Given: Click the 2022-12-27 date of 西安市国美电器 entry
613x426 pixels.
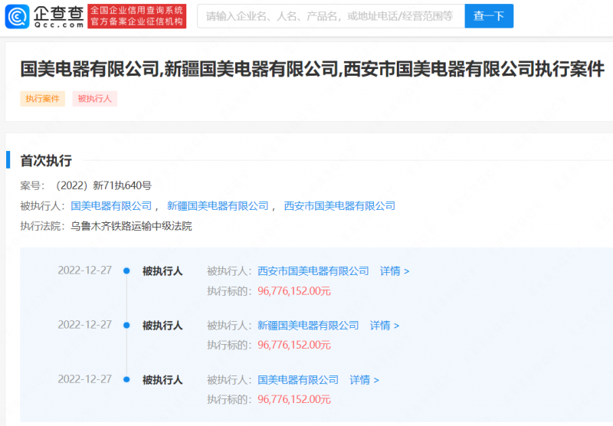Looking at the screenshot, I should point(85,270).
